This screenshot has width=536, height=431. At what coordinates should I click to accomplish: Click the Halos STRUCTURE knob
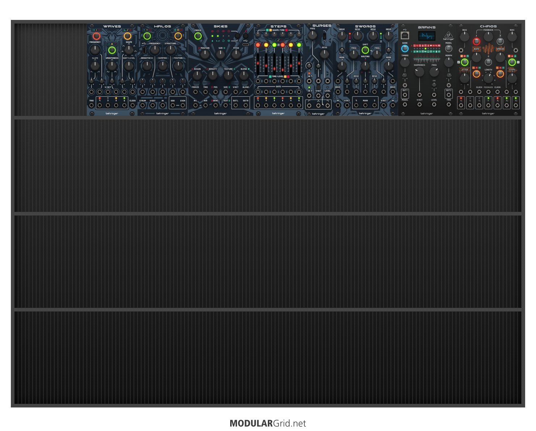pos(170,50)
